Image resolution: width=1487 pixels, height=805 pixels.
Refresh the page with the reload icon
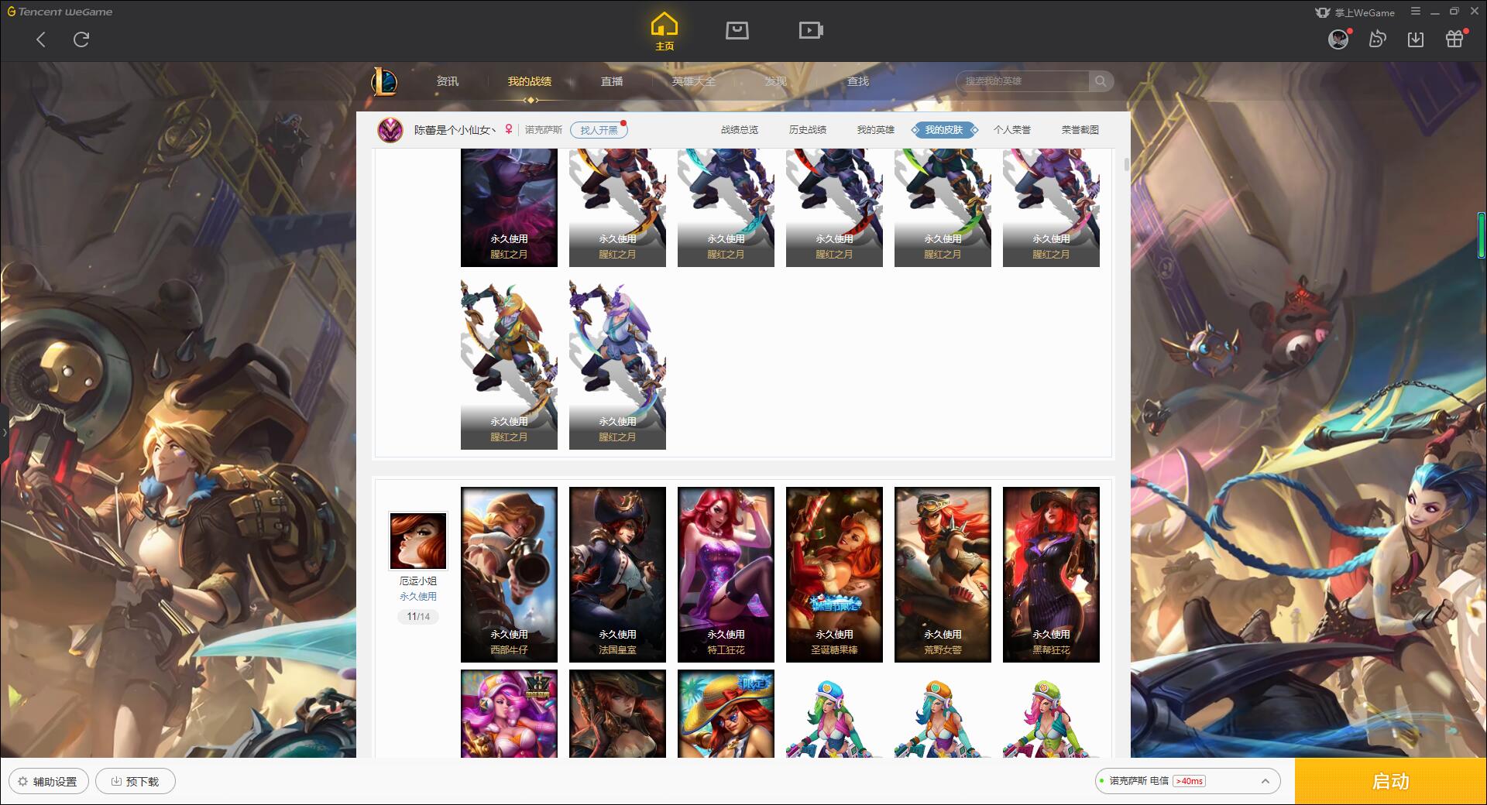coord(81,39)
